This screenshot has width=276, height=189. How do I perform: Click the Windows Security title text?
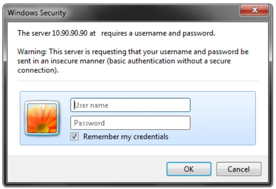coord(37,13)
